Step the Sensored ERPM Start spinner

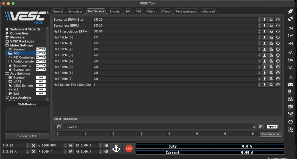259,20
